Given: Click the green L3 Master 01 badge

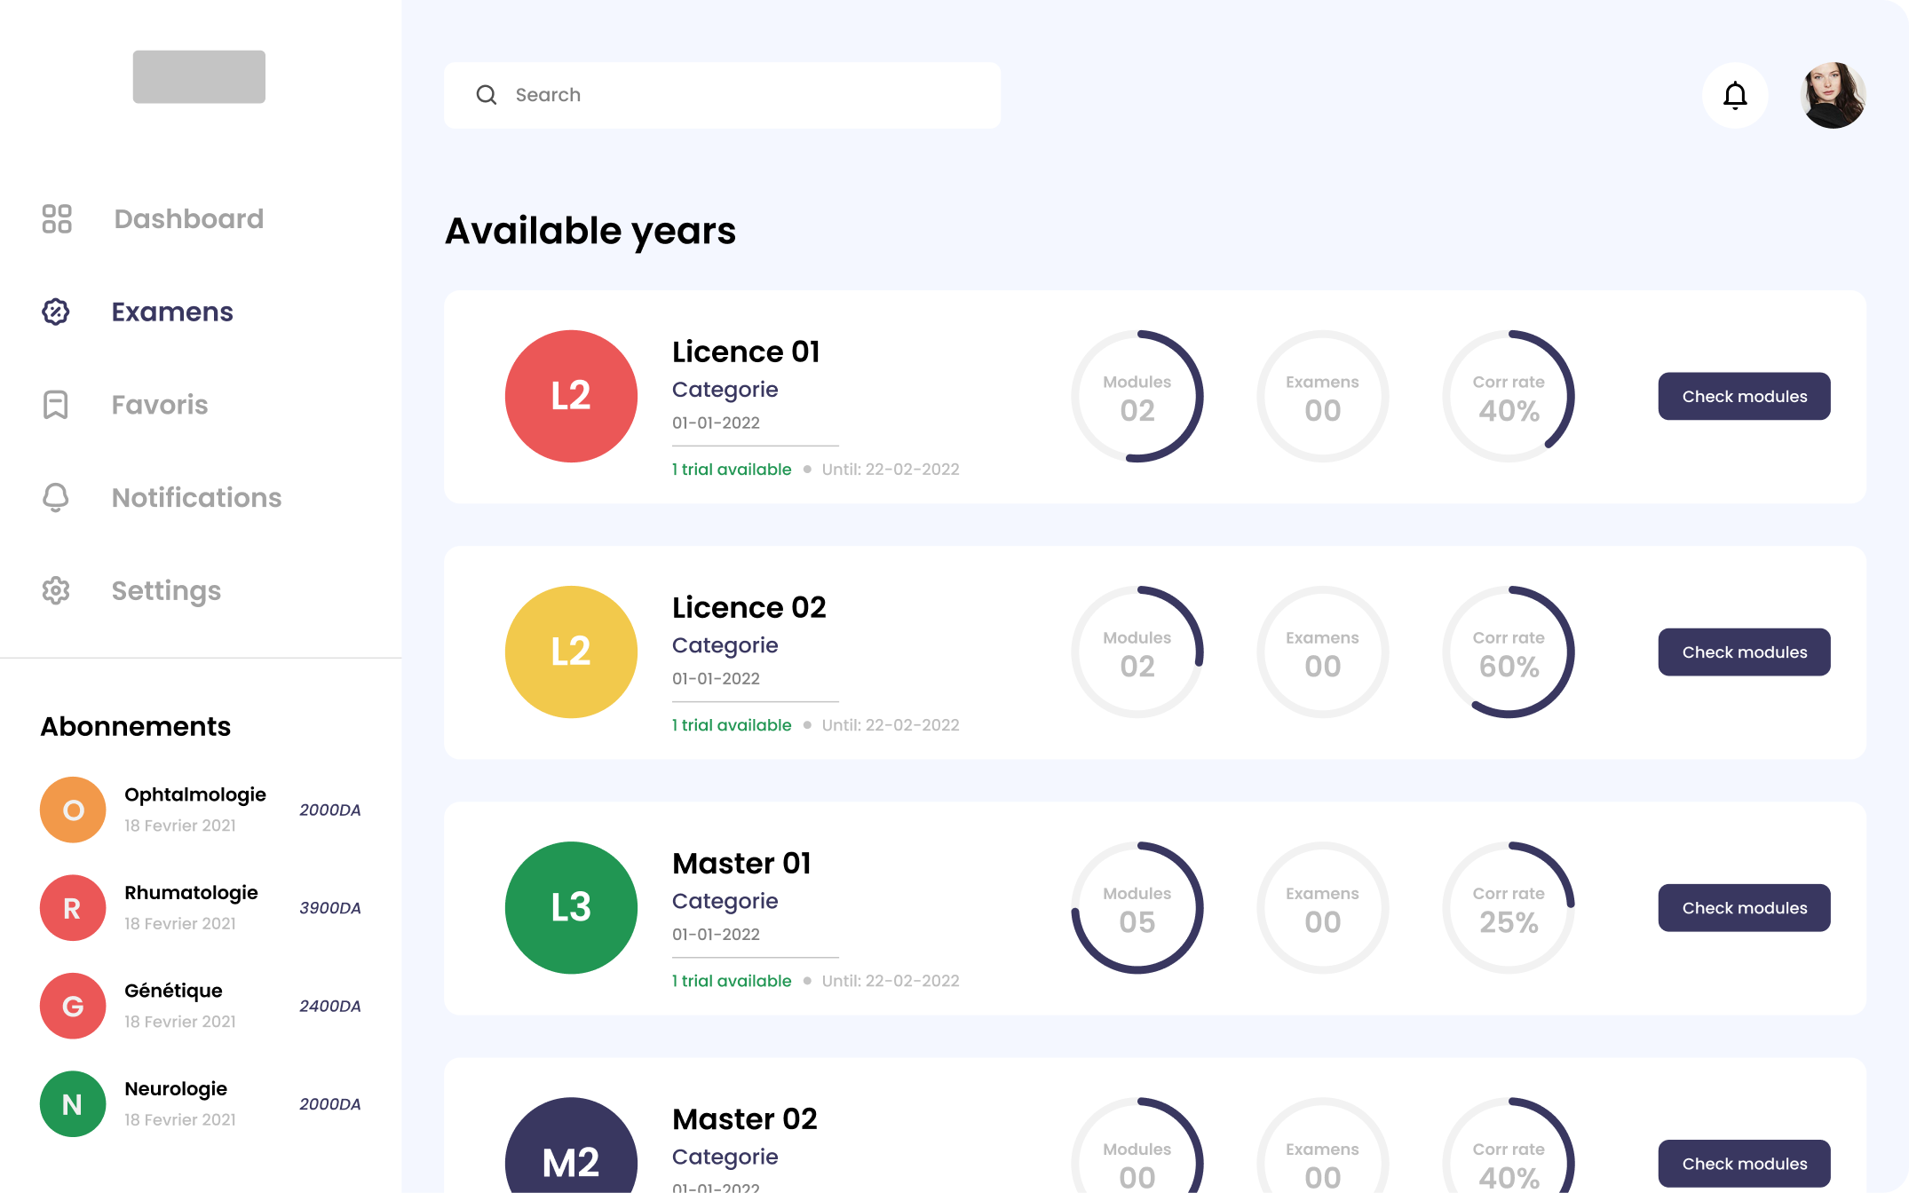Looking at the screenshot, I should point(571,907).
